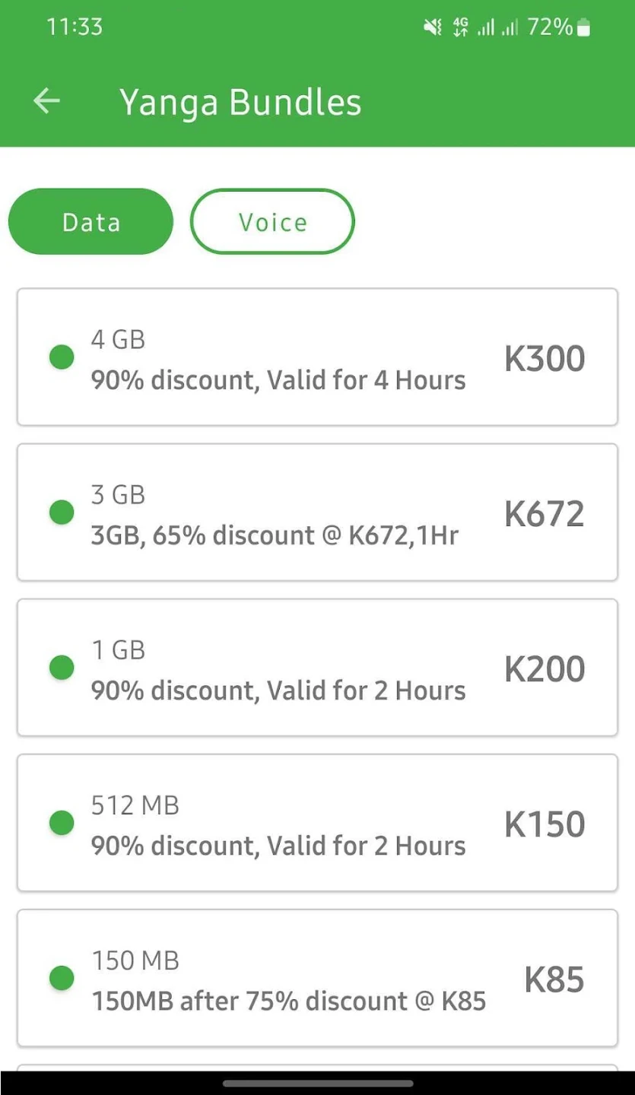Tap the 4G network indicator icon
Image resolution: width=635 pixels, height=1095 pixels.
pyautogui.click(x=460, y=28)
